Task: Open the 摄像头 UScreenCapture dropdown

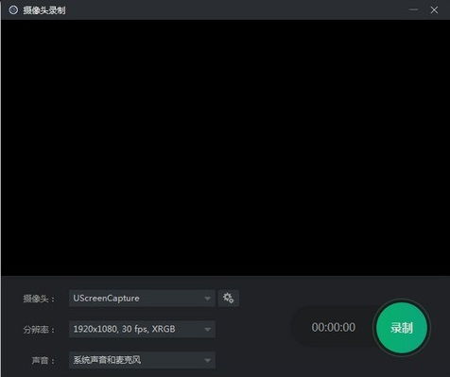Action: (142, 298)
